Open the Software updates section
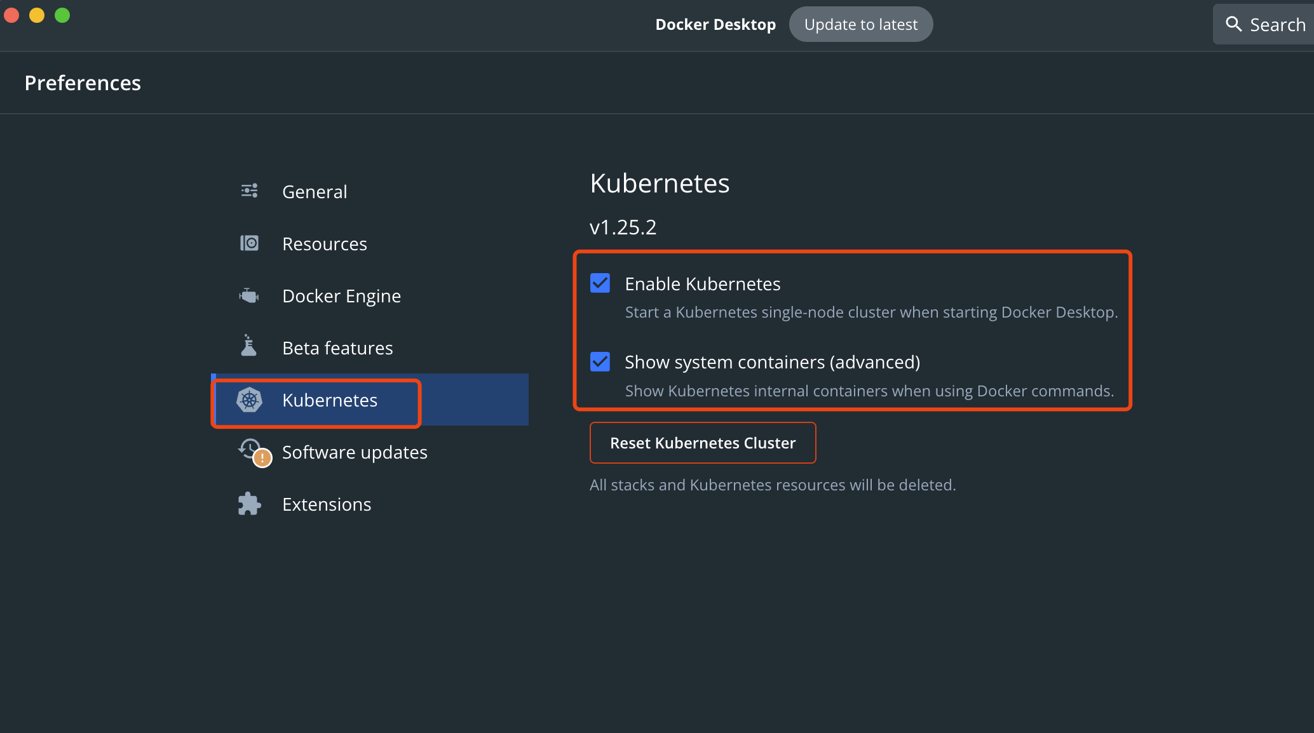Screen dimensions: 1314x733 tap(370, 452)
